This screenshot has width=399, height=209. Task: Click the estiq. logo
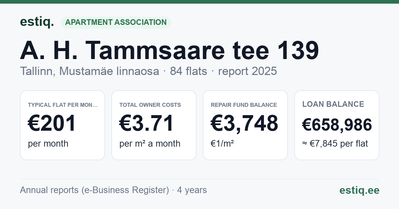pyautogui.click(x=37, y=22)
